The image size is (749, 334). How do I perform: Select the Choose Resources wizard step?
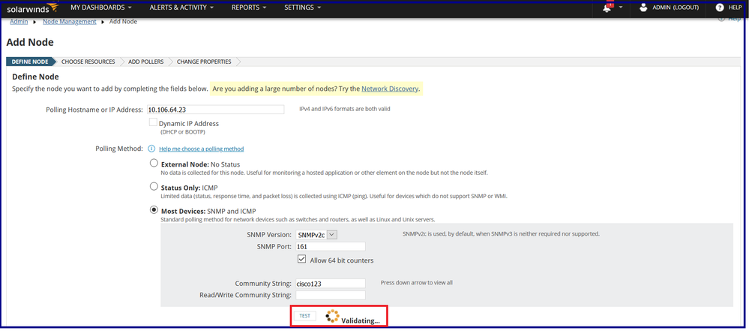tap(88, 62)
